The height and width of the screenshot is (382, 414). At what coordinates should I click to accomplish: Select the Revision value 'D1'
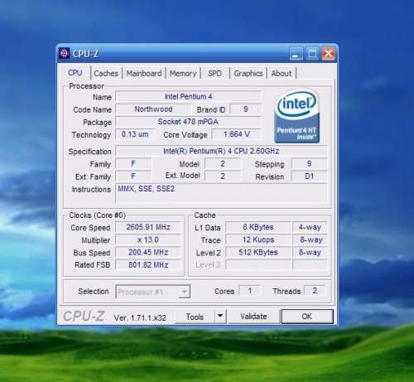[310, 176]
